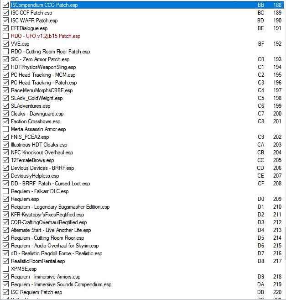
Task: Tick the XPMSE.esp checkbox
Action: point(6,269)
